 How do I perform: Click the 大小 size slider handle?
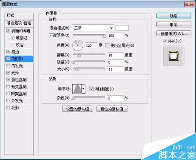[x=76, y=69]
